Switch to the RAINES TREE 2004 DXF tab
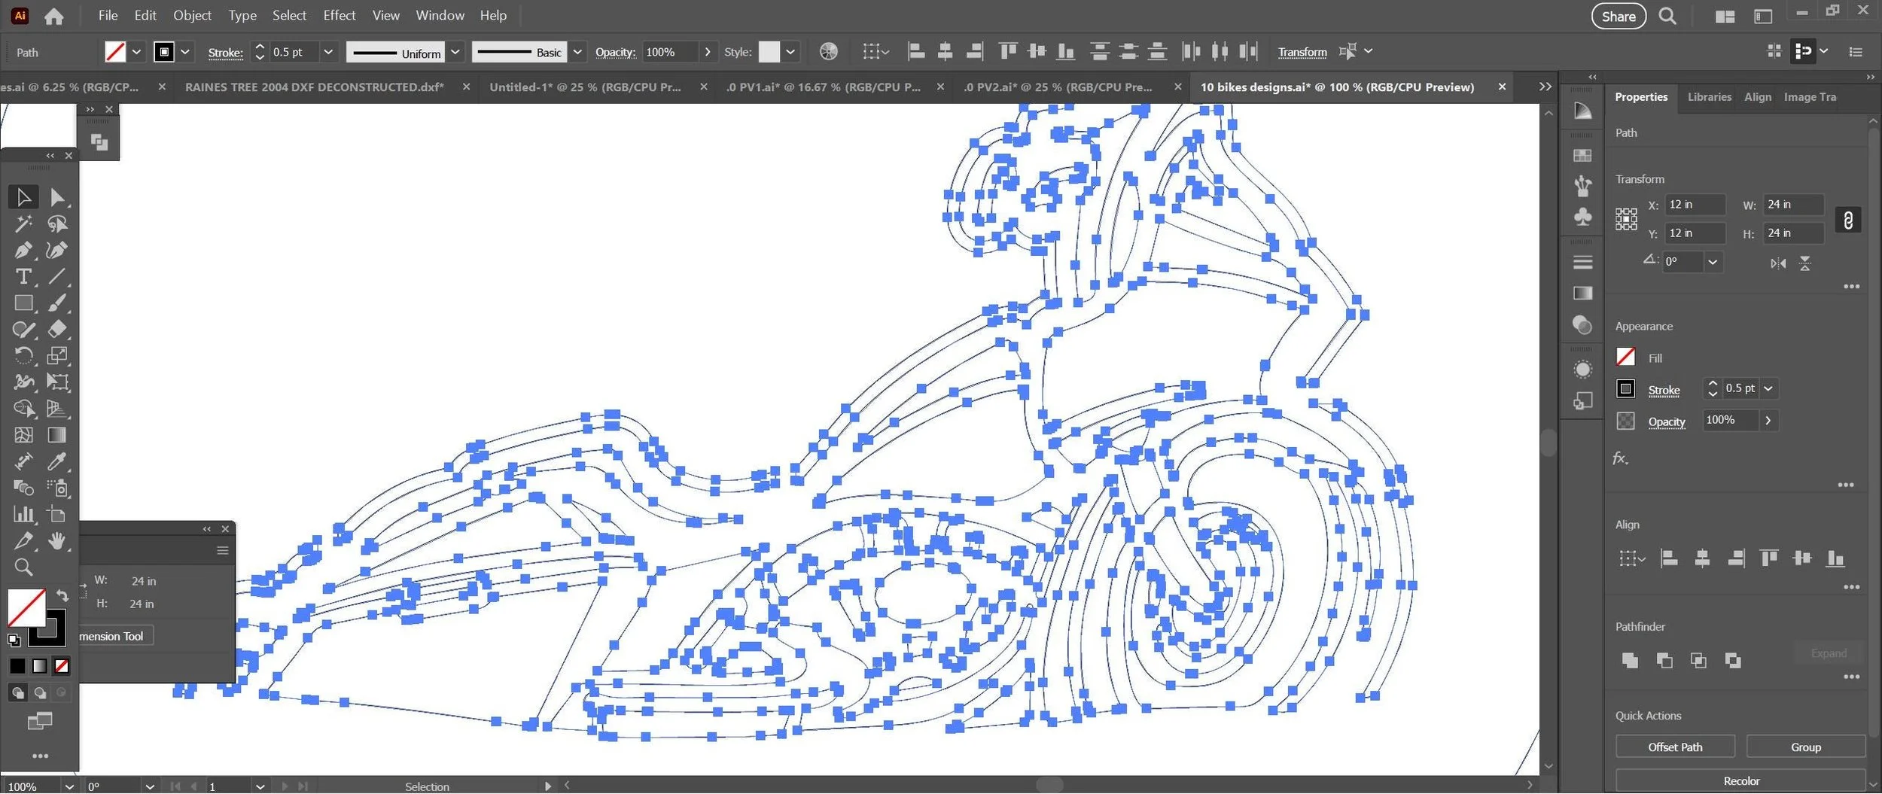The height and width of the screenshot is (794, 1882). (x=315, y=87)
